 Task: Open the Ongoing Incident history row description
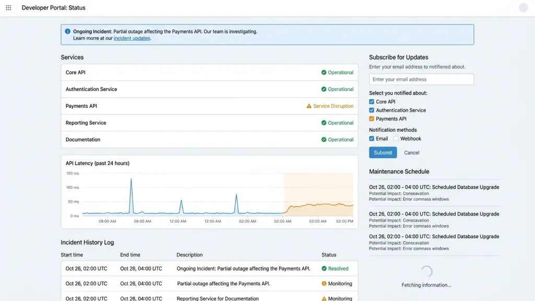pyautogui.click(x=243, y=269)
